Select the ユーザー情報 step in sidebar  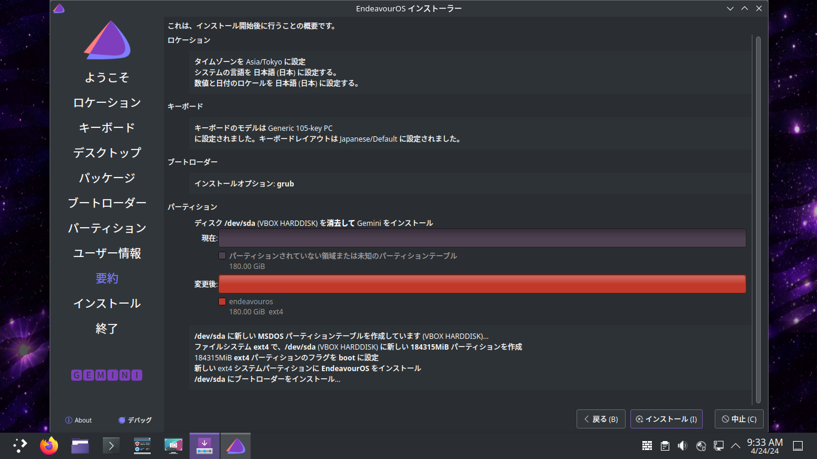pos(107,253)
